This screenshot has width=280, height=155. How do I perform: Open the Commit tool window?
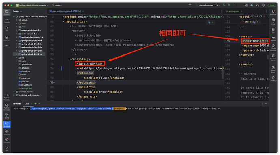[x=6, y=21]
